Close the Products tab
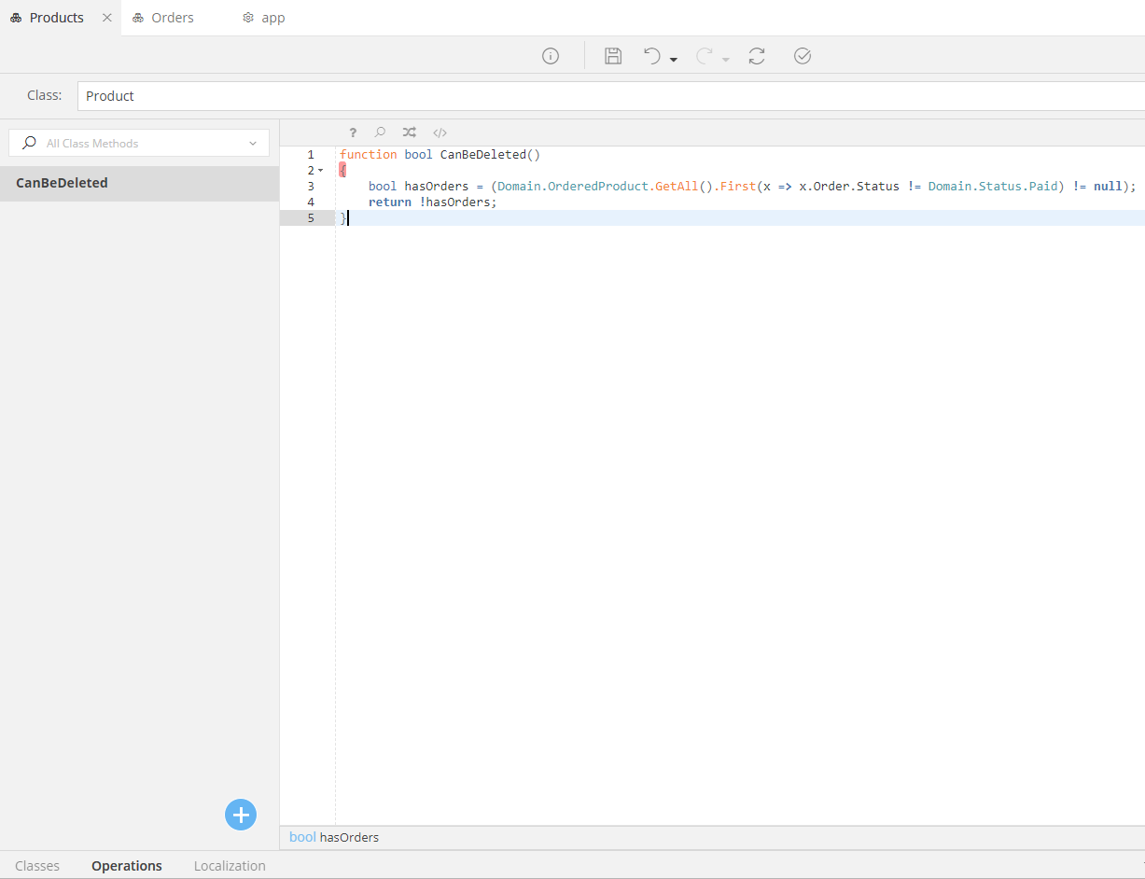 107,18
